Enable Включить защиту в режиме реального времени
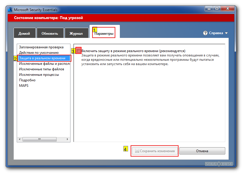 pyautogui.click(x=79, y=51)
